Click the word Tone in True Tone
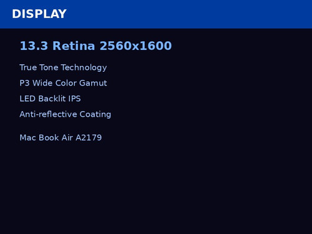312x234 pixels. coord(49,67)
